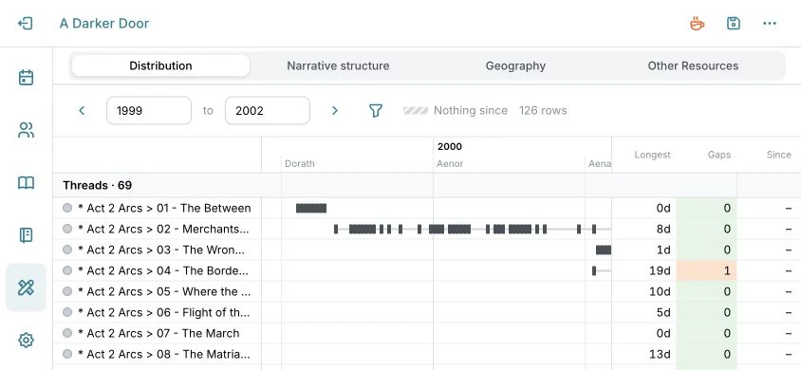
Task: Select row Act 2 Arcs > 07 - The March
Action: click(158, 333)
